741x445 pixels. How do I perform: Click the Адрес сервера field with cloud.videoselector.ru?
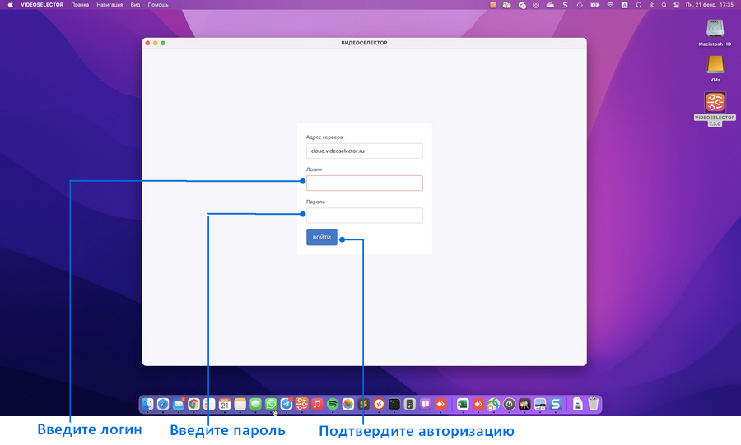(365, 151)
